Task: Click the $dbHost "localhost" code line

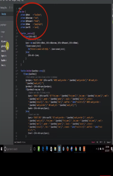Action: [x=31, y=15]
